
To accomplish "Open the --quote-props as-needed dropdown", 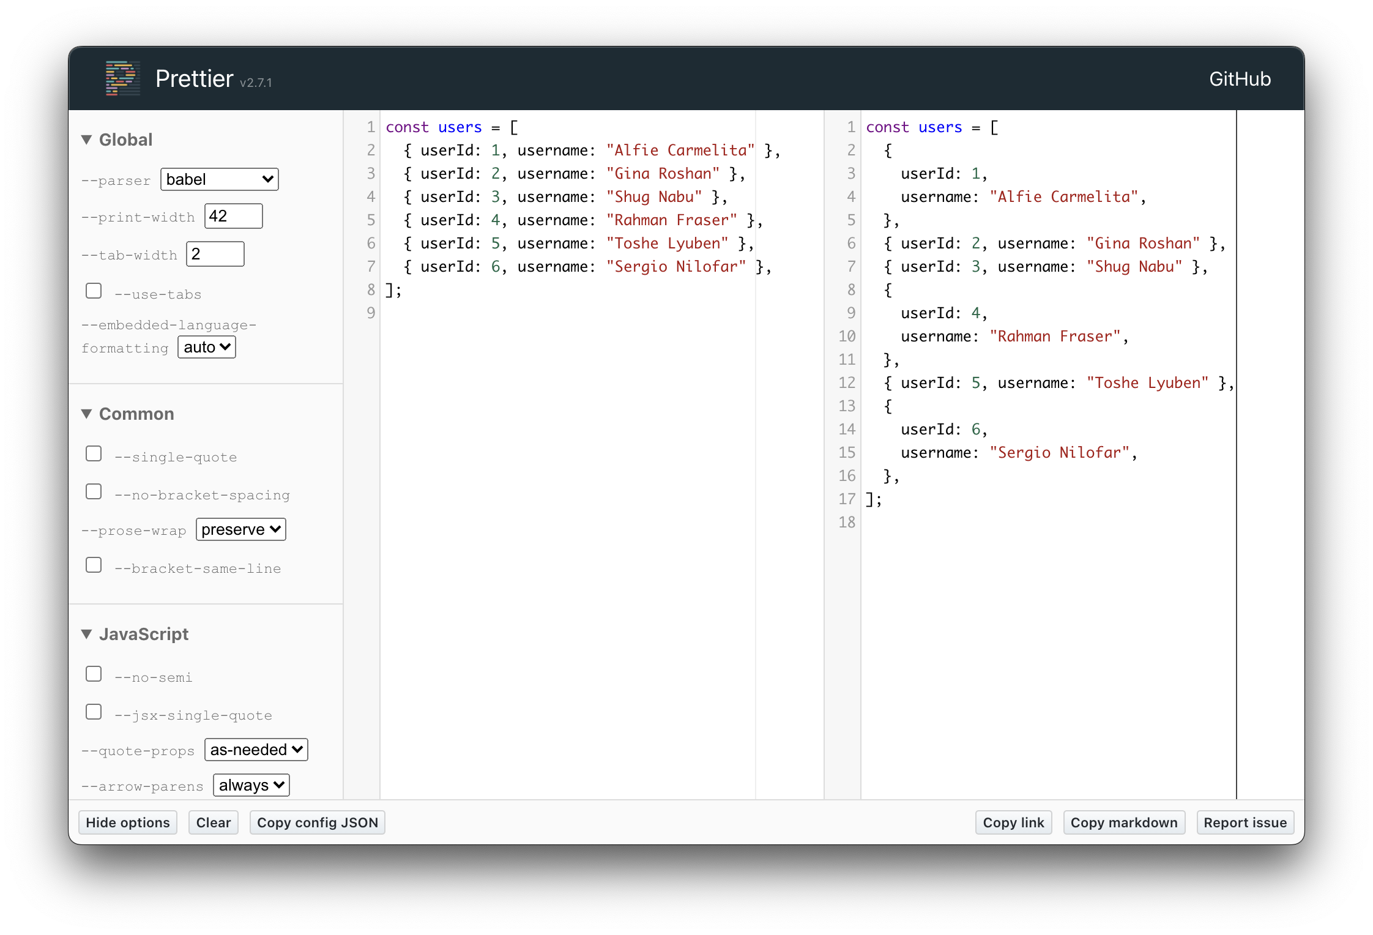I will coord(256,750).
